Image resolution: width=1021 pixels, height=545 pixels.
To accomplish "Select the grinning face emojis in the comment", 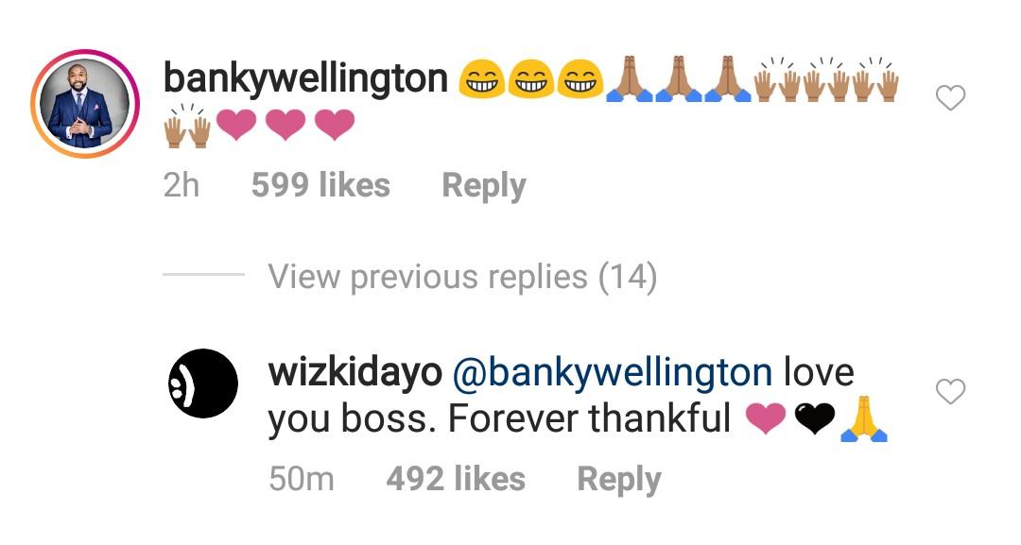I will click(531, 79).
